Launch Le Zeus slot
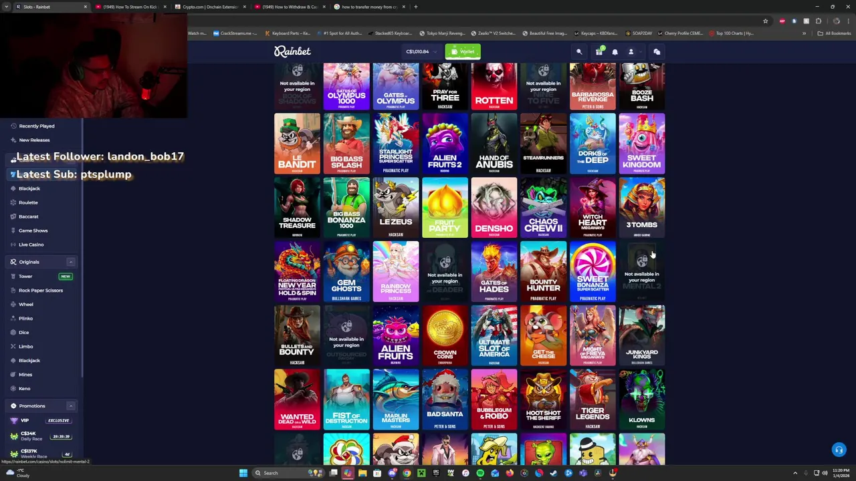The height and width of the screenshot is (481, 856). tap(396, 208)
